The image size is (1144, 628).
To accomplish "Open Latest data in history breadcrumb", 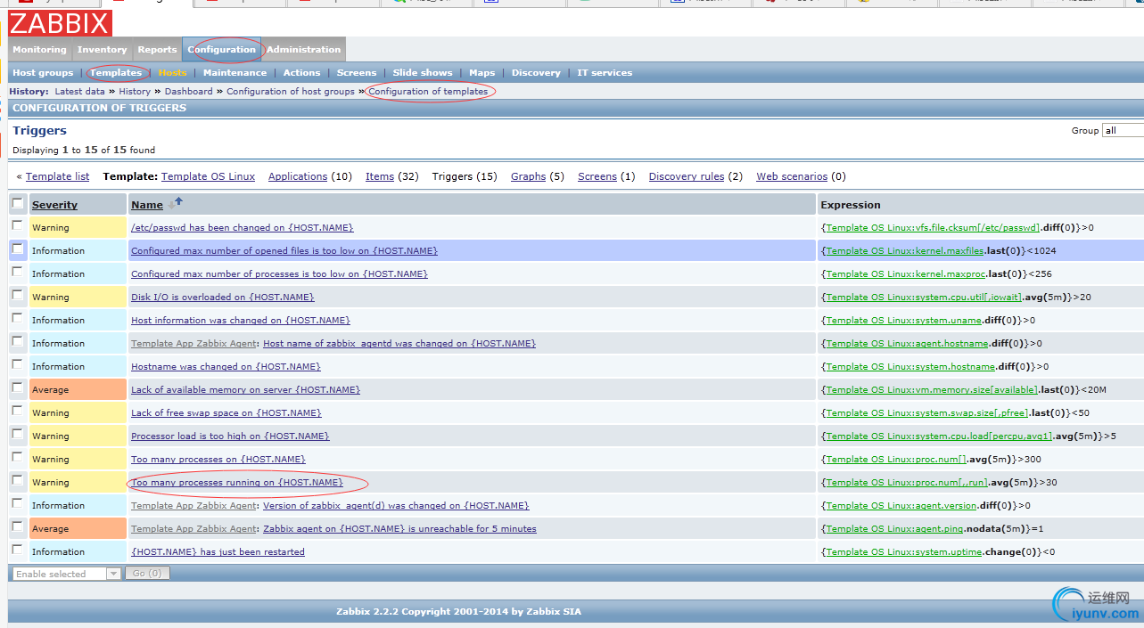I will tap(80, 91).
